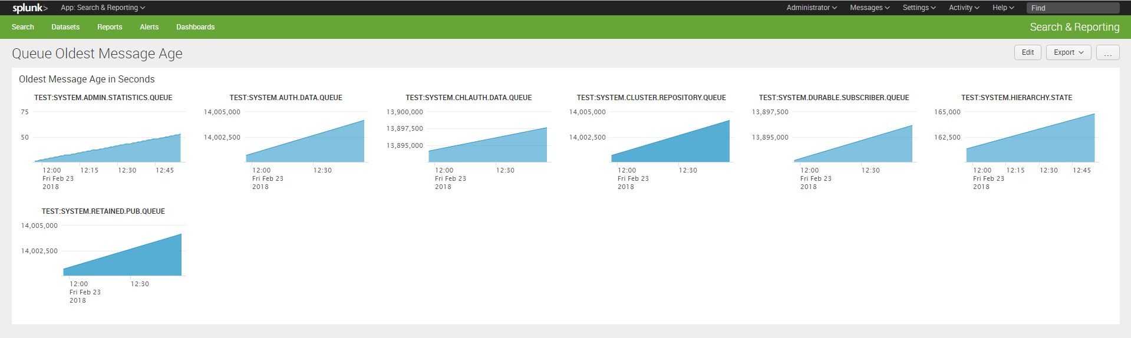Open the Dashboards tab
This screenshot has width=1131, height=338.
[196, 27]
